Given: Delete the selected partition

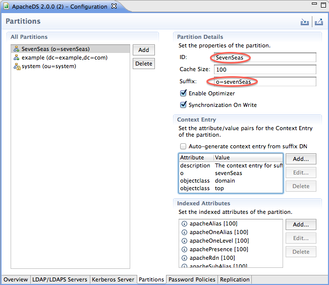Looking at the screenshot, I should (144, 64).
